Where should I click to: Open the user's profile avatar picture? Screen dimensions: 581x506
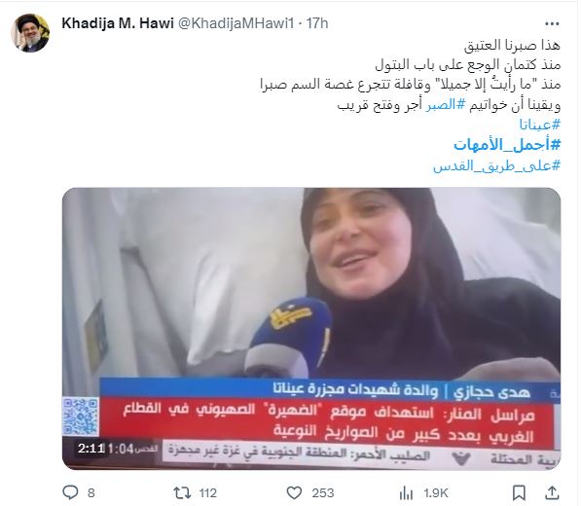coord(30,33)
